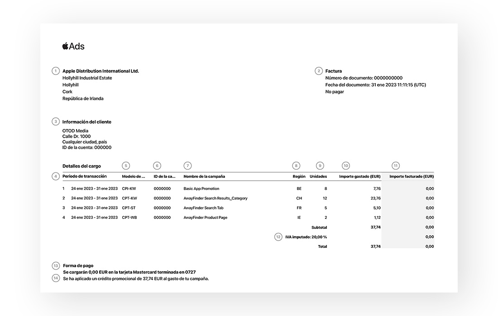Image resolution: width=498 pixels, height=316 pixels.
Task: Click the AwayFinder Product Page entry
Action: tap(205, 218)
